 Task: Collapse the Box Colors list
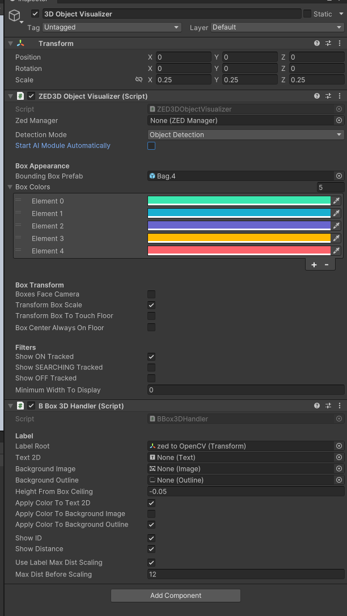click(x=9, y=187)
